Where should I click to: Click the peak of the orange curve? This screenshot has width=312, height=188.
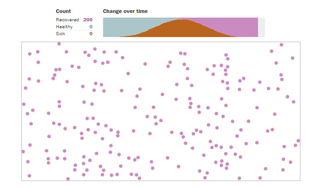[182, 20]
